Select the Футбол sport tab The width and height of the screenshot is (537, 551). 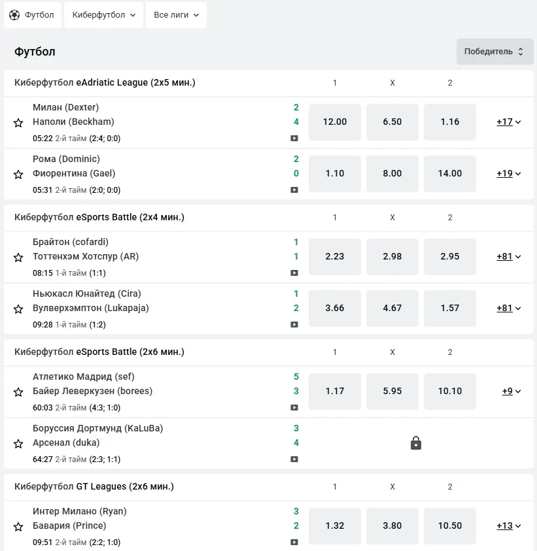tap(33, 15)
